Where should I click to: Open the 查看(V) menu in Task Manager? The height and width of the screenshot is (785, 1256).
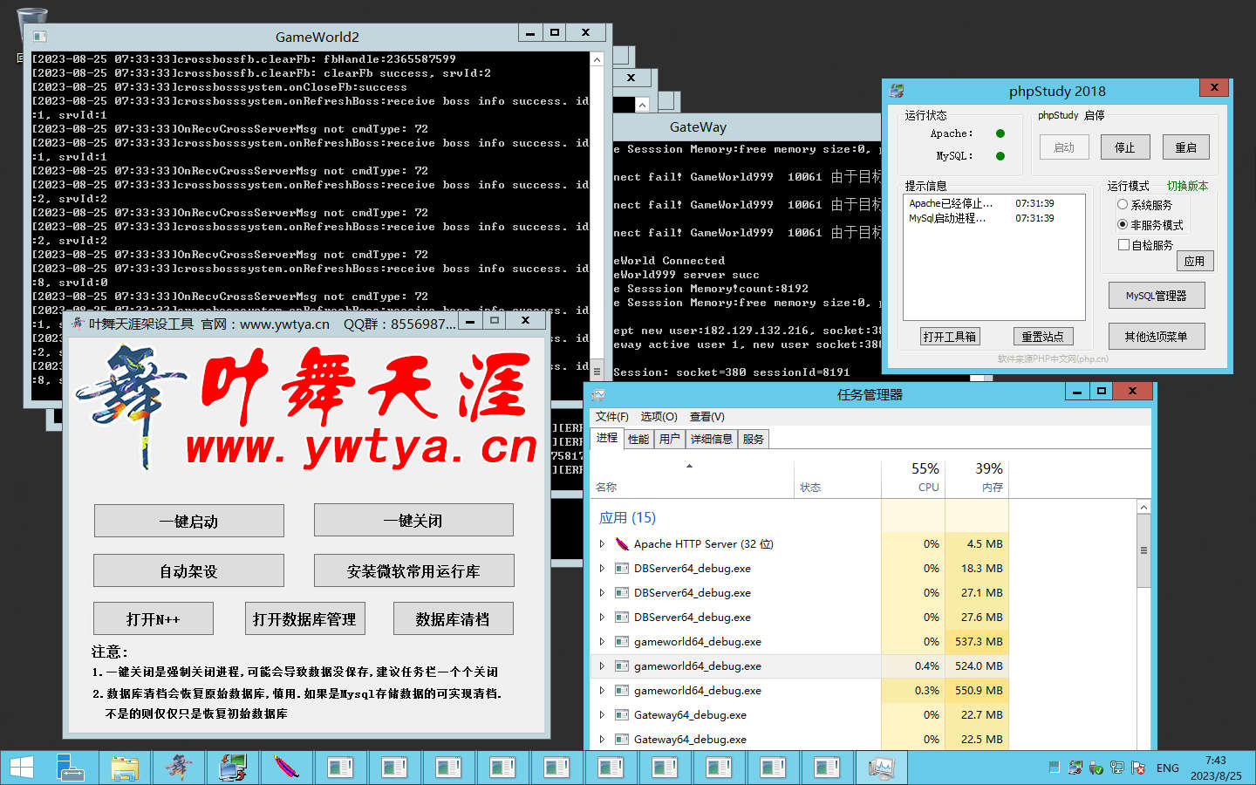pyautogui.click(x=707, y=417)
